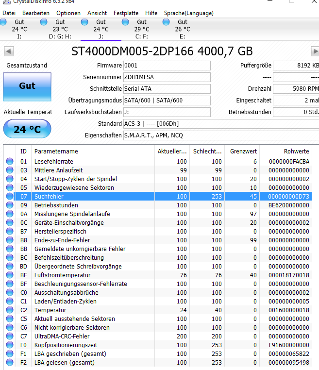Image resolution: width=319 pixels, height=370 pixels.
Task: Click status dot of Wiederzugewiesene Sektoren row
Action: (10, 187)
